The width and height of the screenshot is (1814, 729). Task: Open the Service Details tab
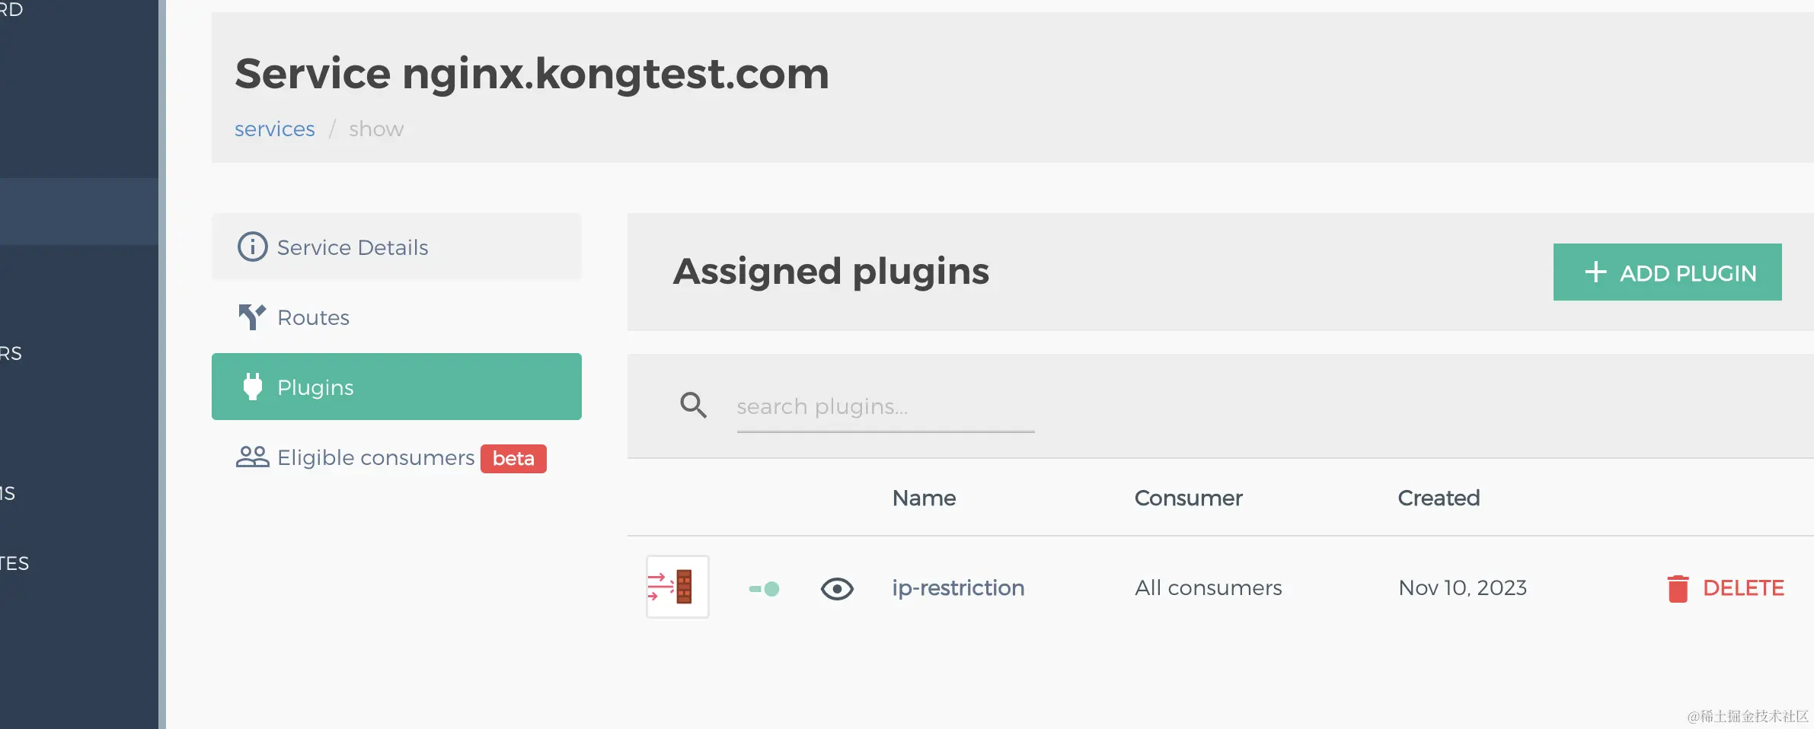(x=352, y=247)
